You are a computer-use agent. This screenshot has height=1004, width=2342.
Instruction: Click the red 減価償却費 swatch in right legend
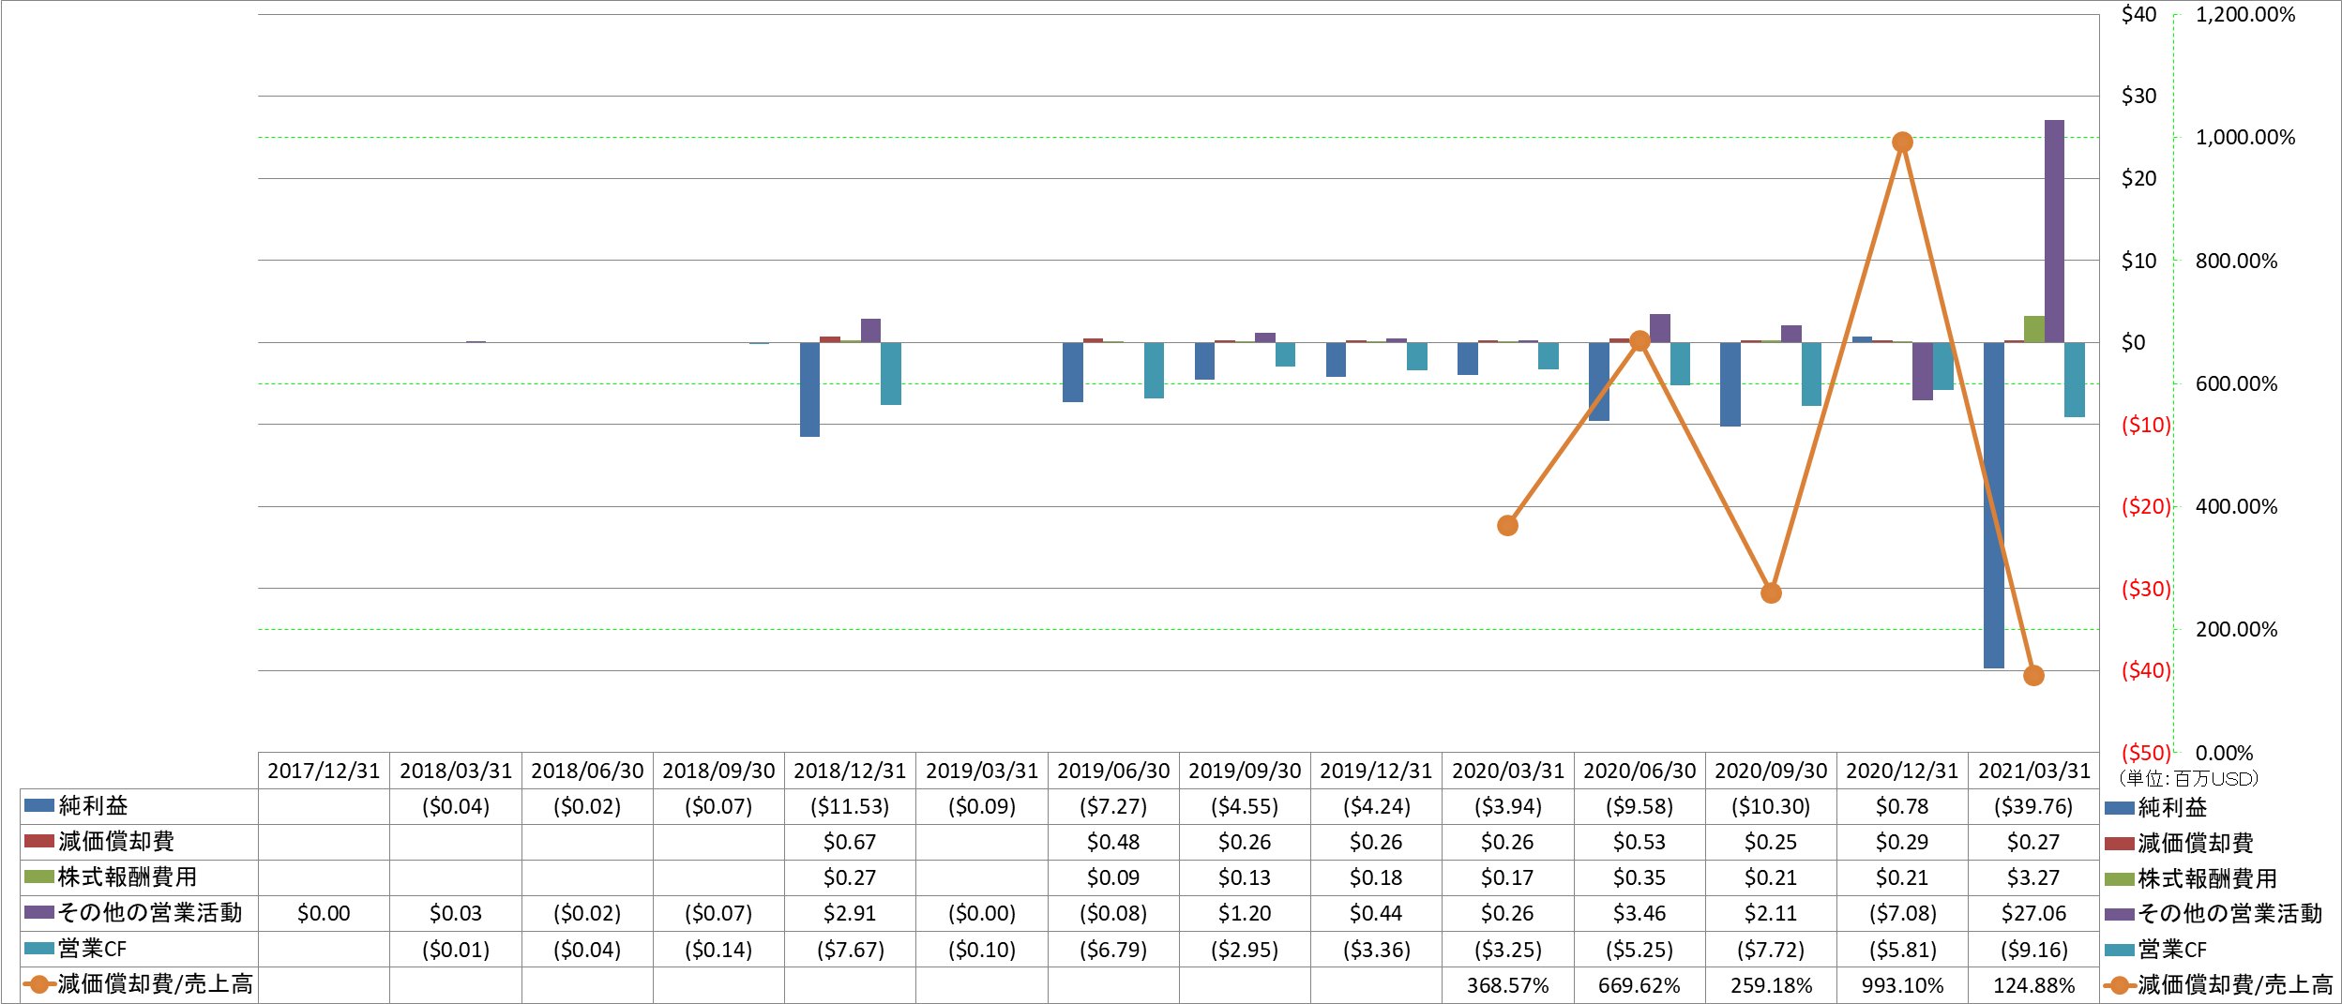coord(2120,844)
